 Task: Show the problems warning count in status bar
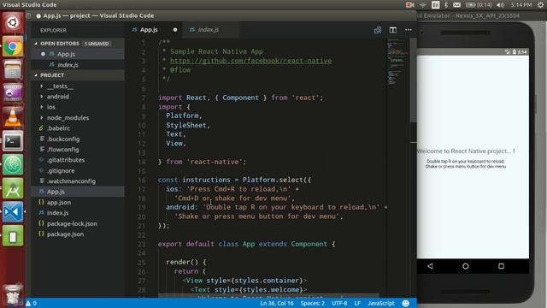[x=31, y=303]
